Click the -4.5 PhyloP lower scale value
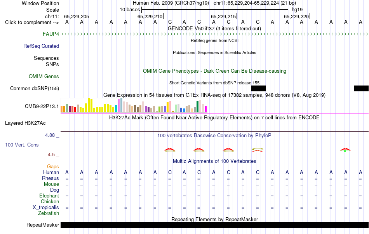The height and width of the screenshot is (234, 369). (x=50, y=154)
